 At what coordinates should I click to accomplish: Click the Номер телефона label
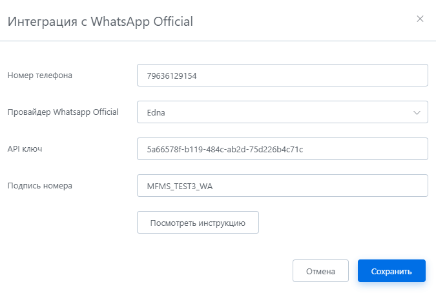(40, 76)
